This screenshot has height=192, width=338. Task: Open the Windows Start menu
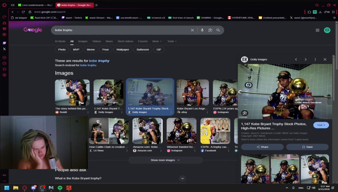click(x=7, y=188)
